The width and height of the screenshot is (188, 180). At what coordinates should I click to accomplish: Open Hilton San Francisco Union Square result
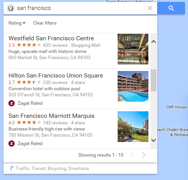(x=56, y=76)
